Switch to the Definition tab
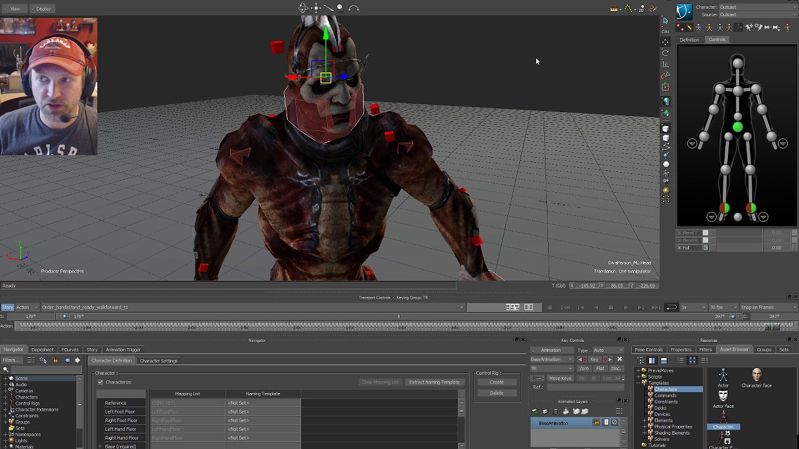 point(689,40)
